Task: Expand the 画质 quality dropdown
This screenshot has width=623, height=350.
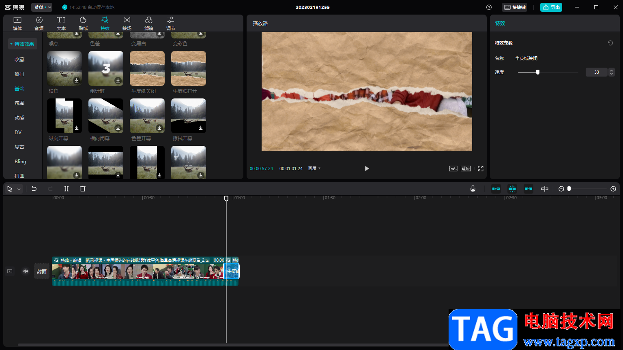Action: pos(314,169)
